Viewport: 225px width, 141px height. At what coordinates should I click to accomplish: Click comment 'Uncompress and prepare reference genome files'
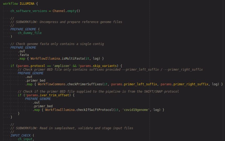pos(81,22)
